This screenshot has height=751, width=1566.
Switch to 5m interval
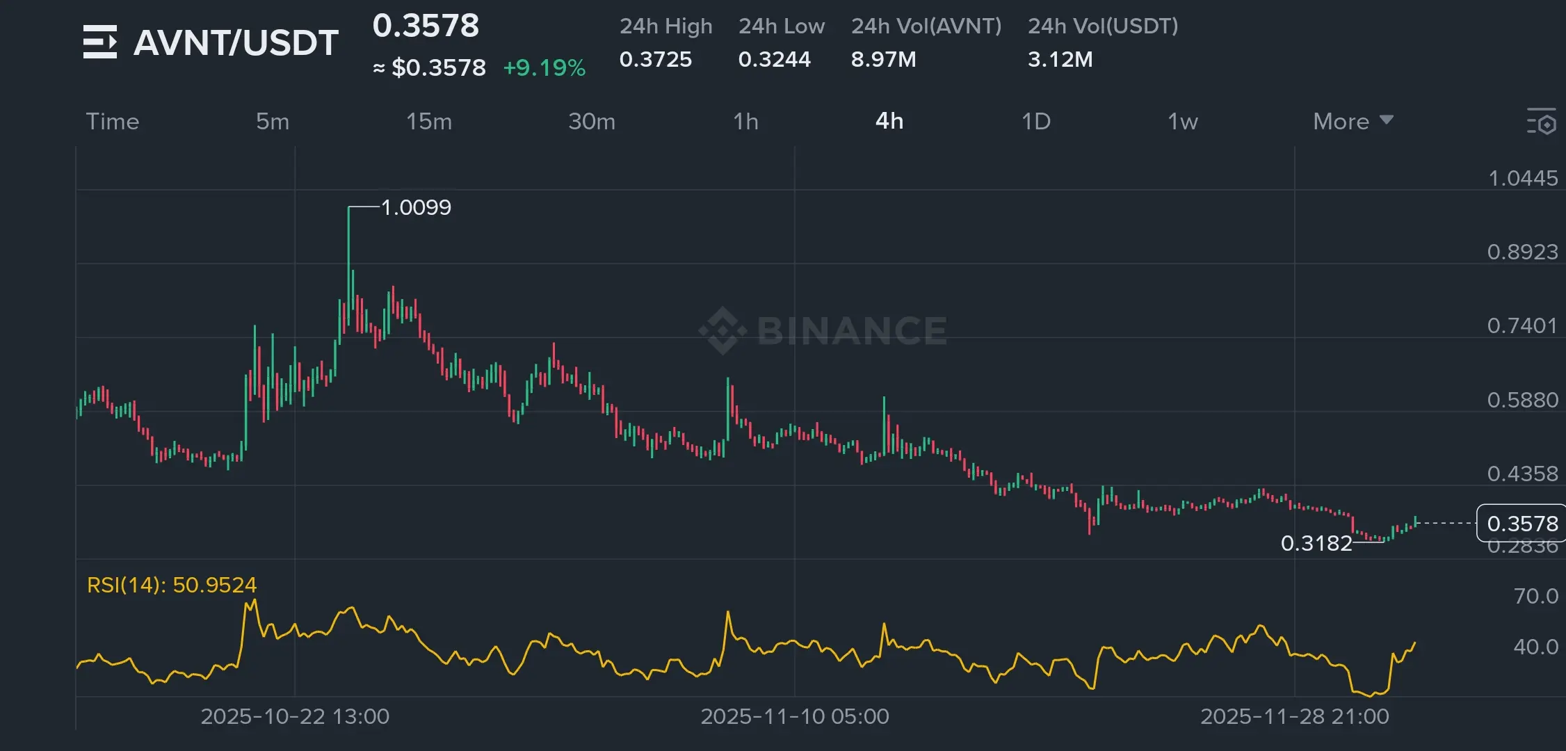tap(272, 122)
